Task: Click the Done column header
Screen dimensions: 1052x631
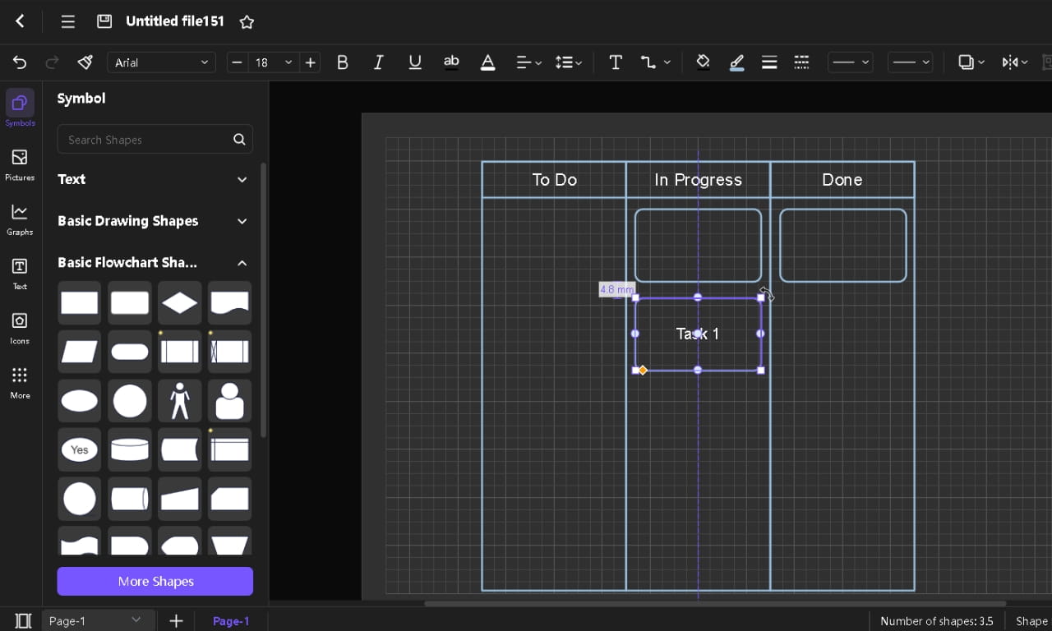Action: (842, 180)
